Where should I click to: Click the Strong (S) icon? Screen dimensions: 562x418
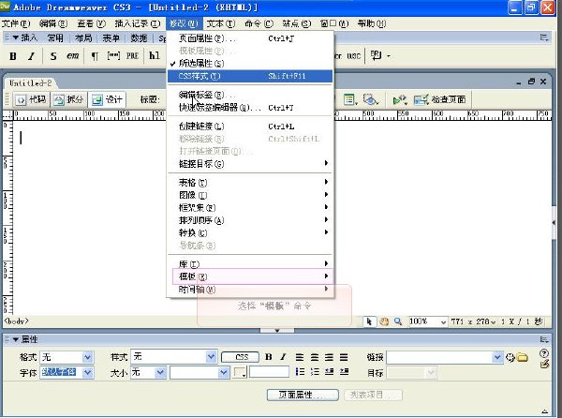coord(53,56)
